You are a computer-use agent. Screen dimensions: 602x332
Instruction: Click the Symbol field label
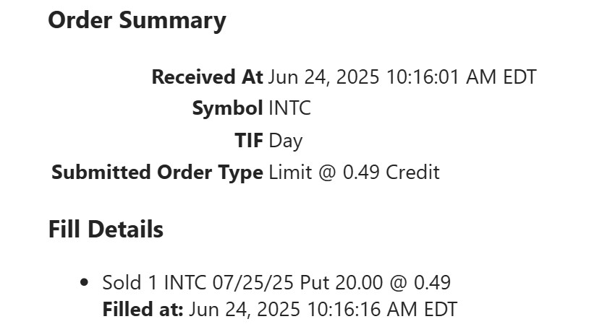[227, 109]
